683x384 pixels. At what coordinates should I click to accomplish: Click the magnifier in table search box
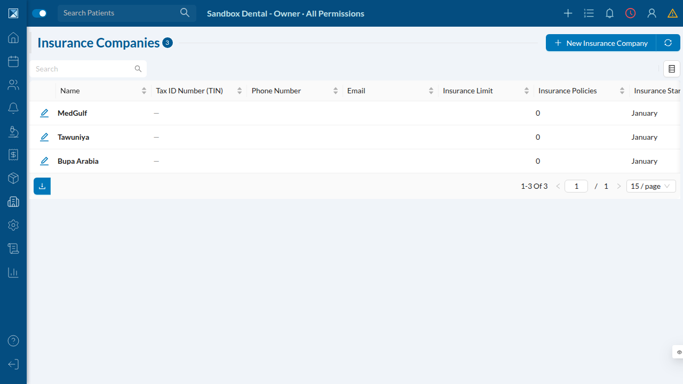pos(138,69)
